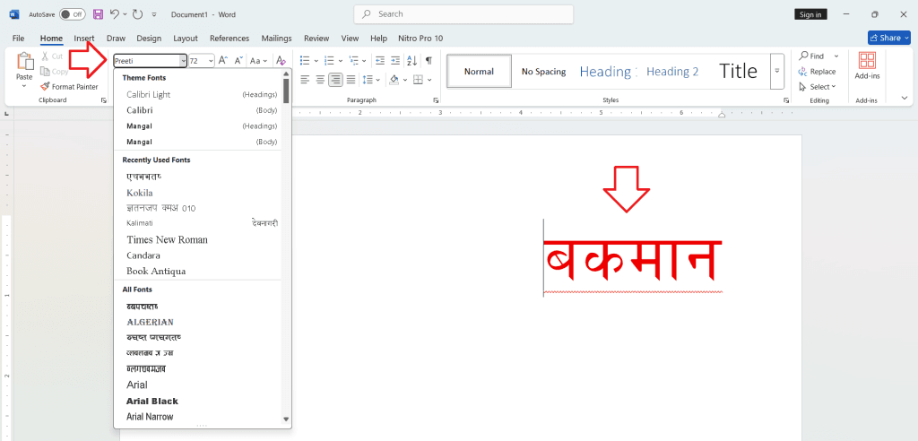
Task: Open References tab
Action: (x=229, y=38)
